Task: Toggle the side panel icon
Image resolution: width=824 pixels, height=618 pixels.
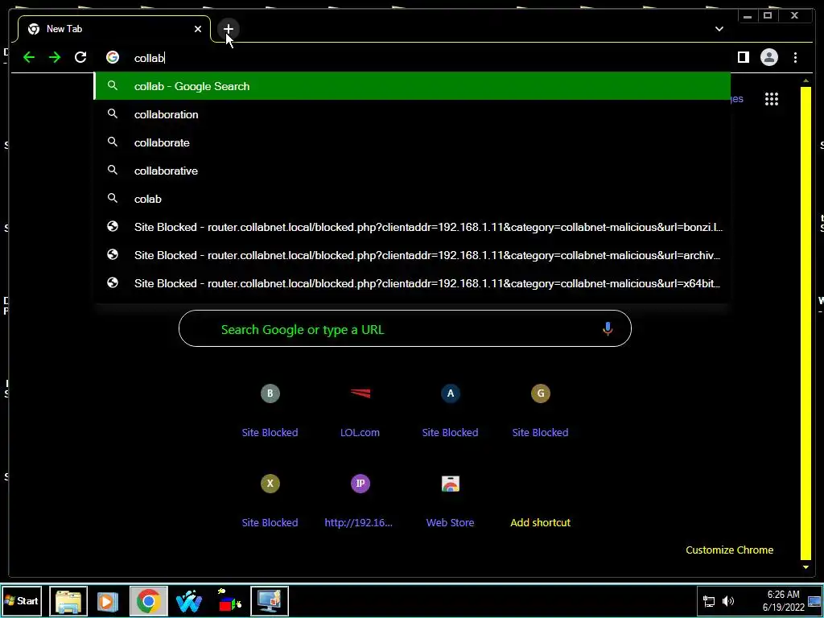Action: (x=743, y=57)
